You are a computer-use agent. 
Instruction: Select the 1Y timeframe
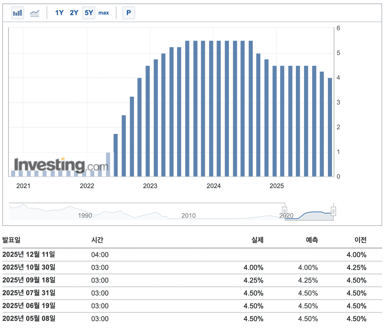[x=59, y=13]
